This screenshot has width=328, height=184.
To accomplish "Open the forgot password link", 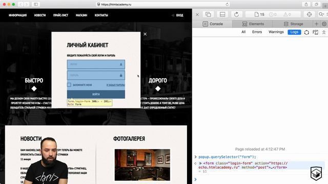I will click(x=116, y=85).
